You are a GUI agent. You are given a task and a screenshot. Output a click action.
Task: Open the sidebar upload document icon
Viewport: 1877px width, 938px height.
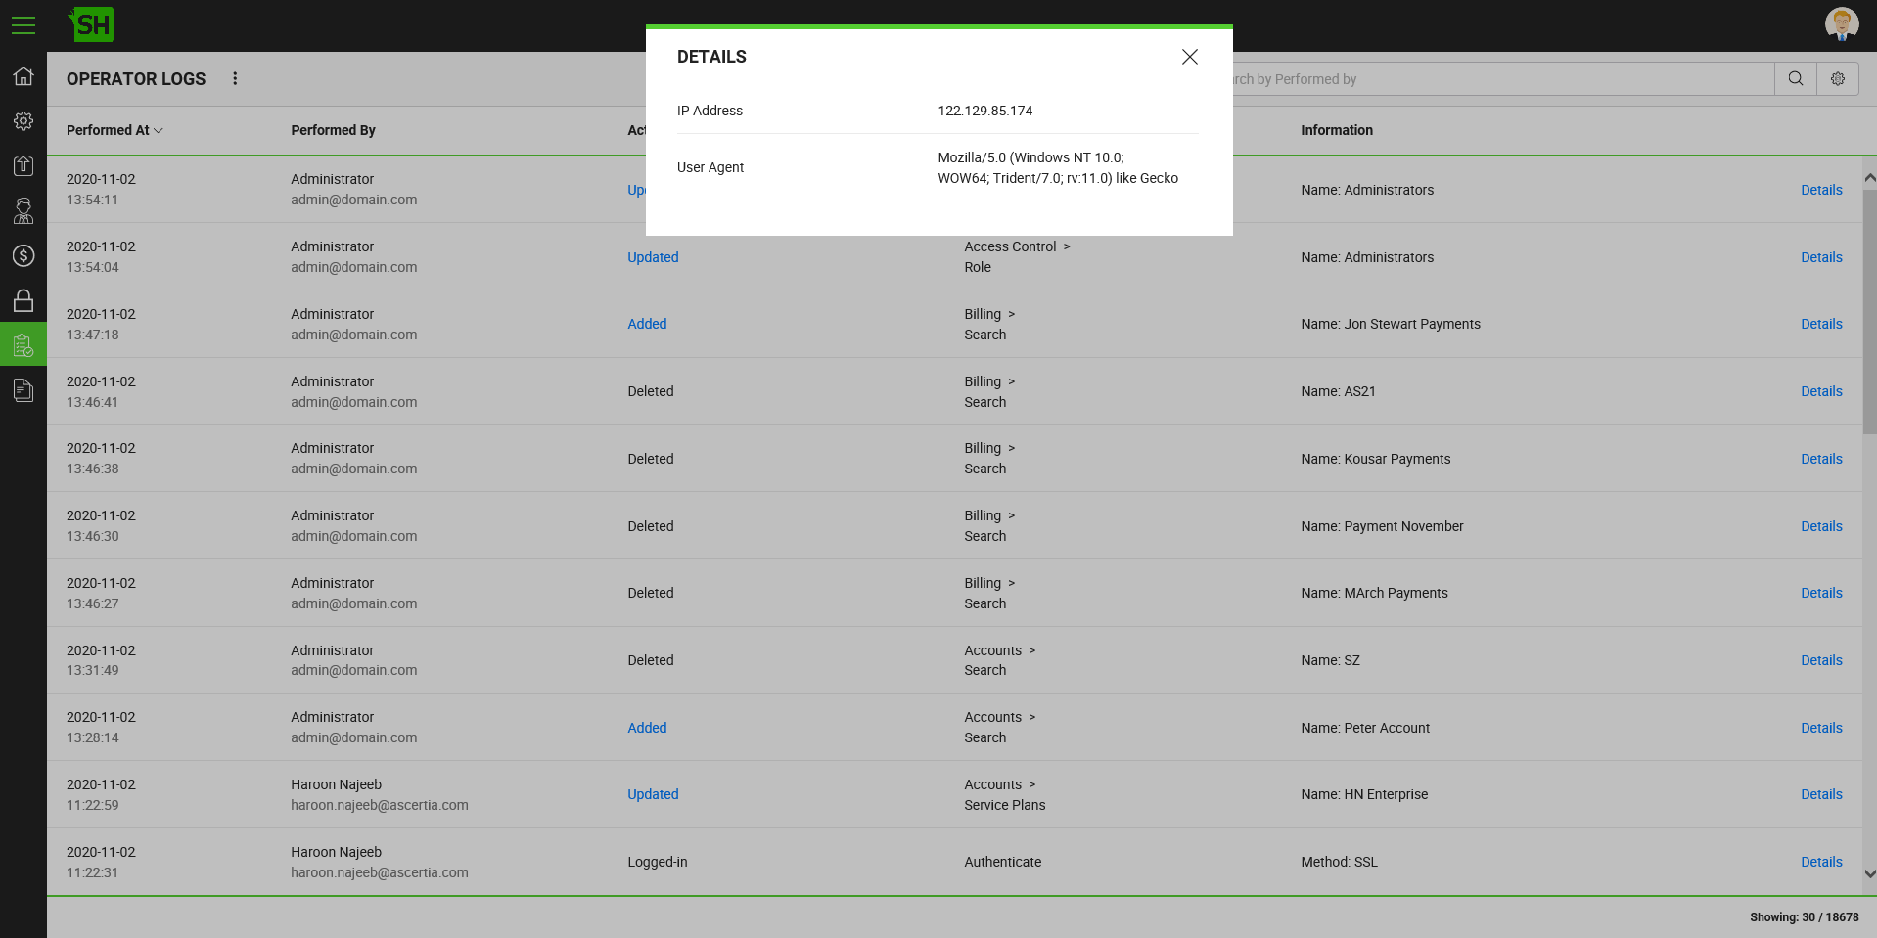(23, 165)
